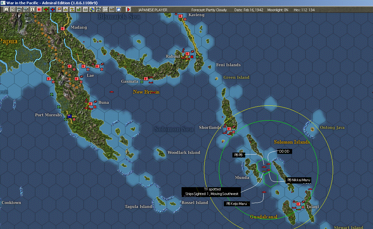
Task: Click the red ship task force near New Britain label
Action: (153, 92)
